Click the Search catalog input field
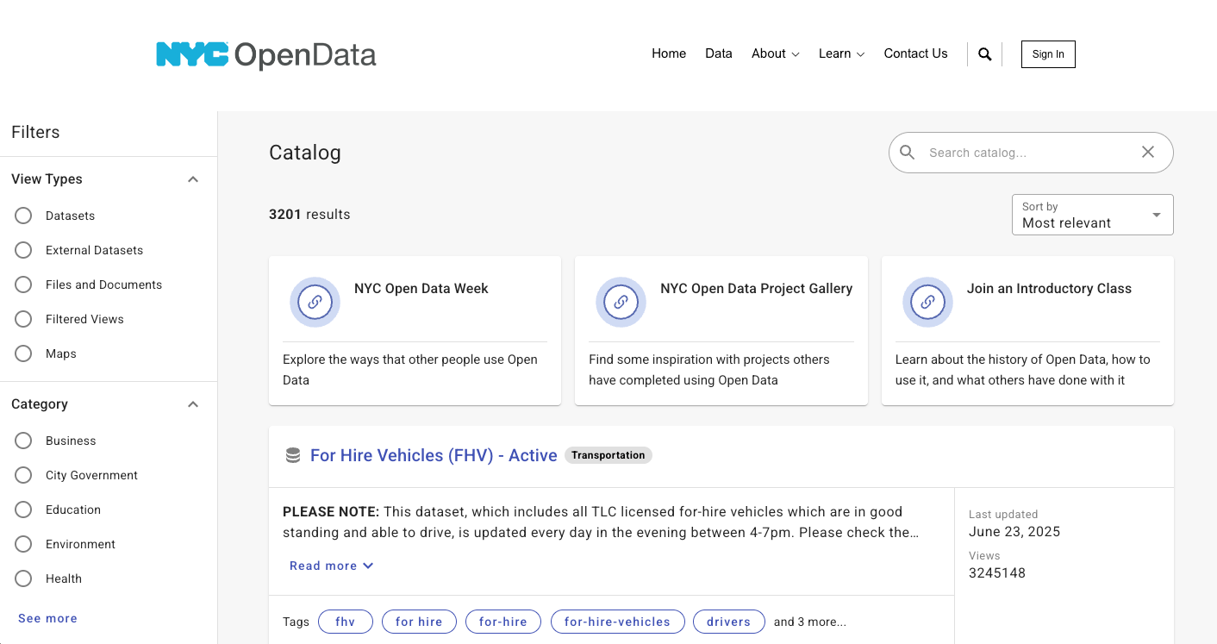 click(x=1026, y=153)
